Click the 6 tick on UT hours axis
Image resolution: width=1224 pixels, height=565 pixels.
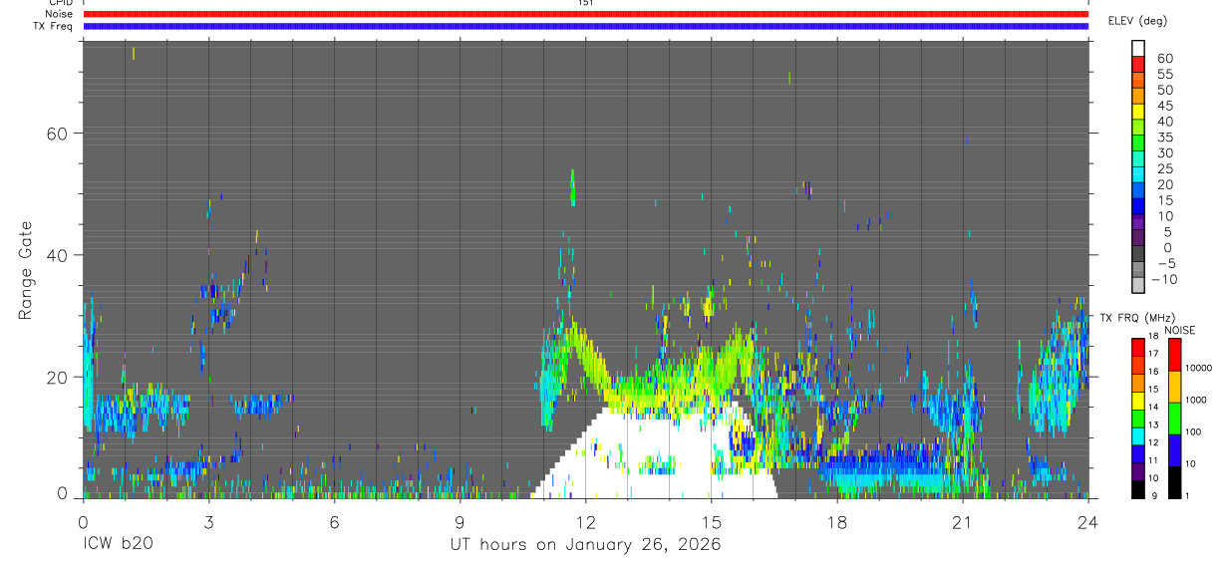tap(334, 521)
